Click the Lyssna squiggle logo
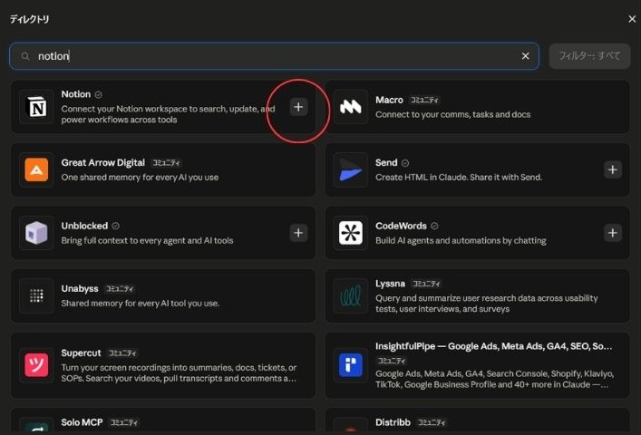Viewport: 641px width, 435px height. click(350, 295)
